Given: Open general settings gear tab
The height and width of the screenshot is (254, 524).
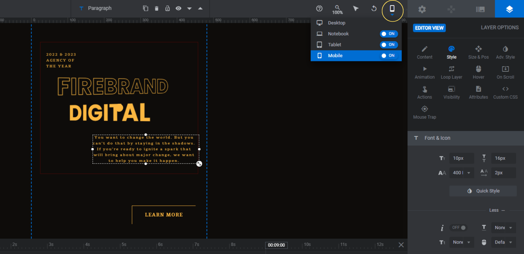Looking at the screenshot, I should (422, 9).
